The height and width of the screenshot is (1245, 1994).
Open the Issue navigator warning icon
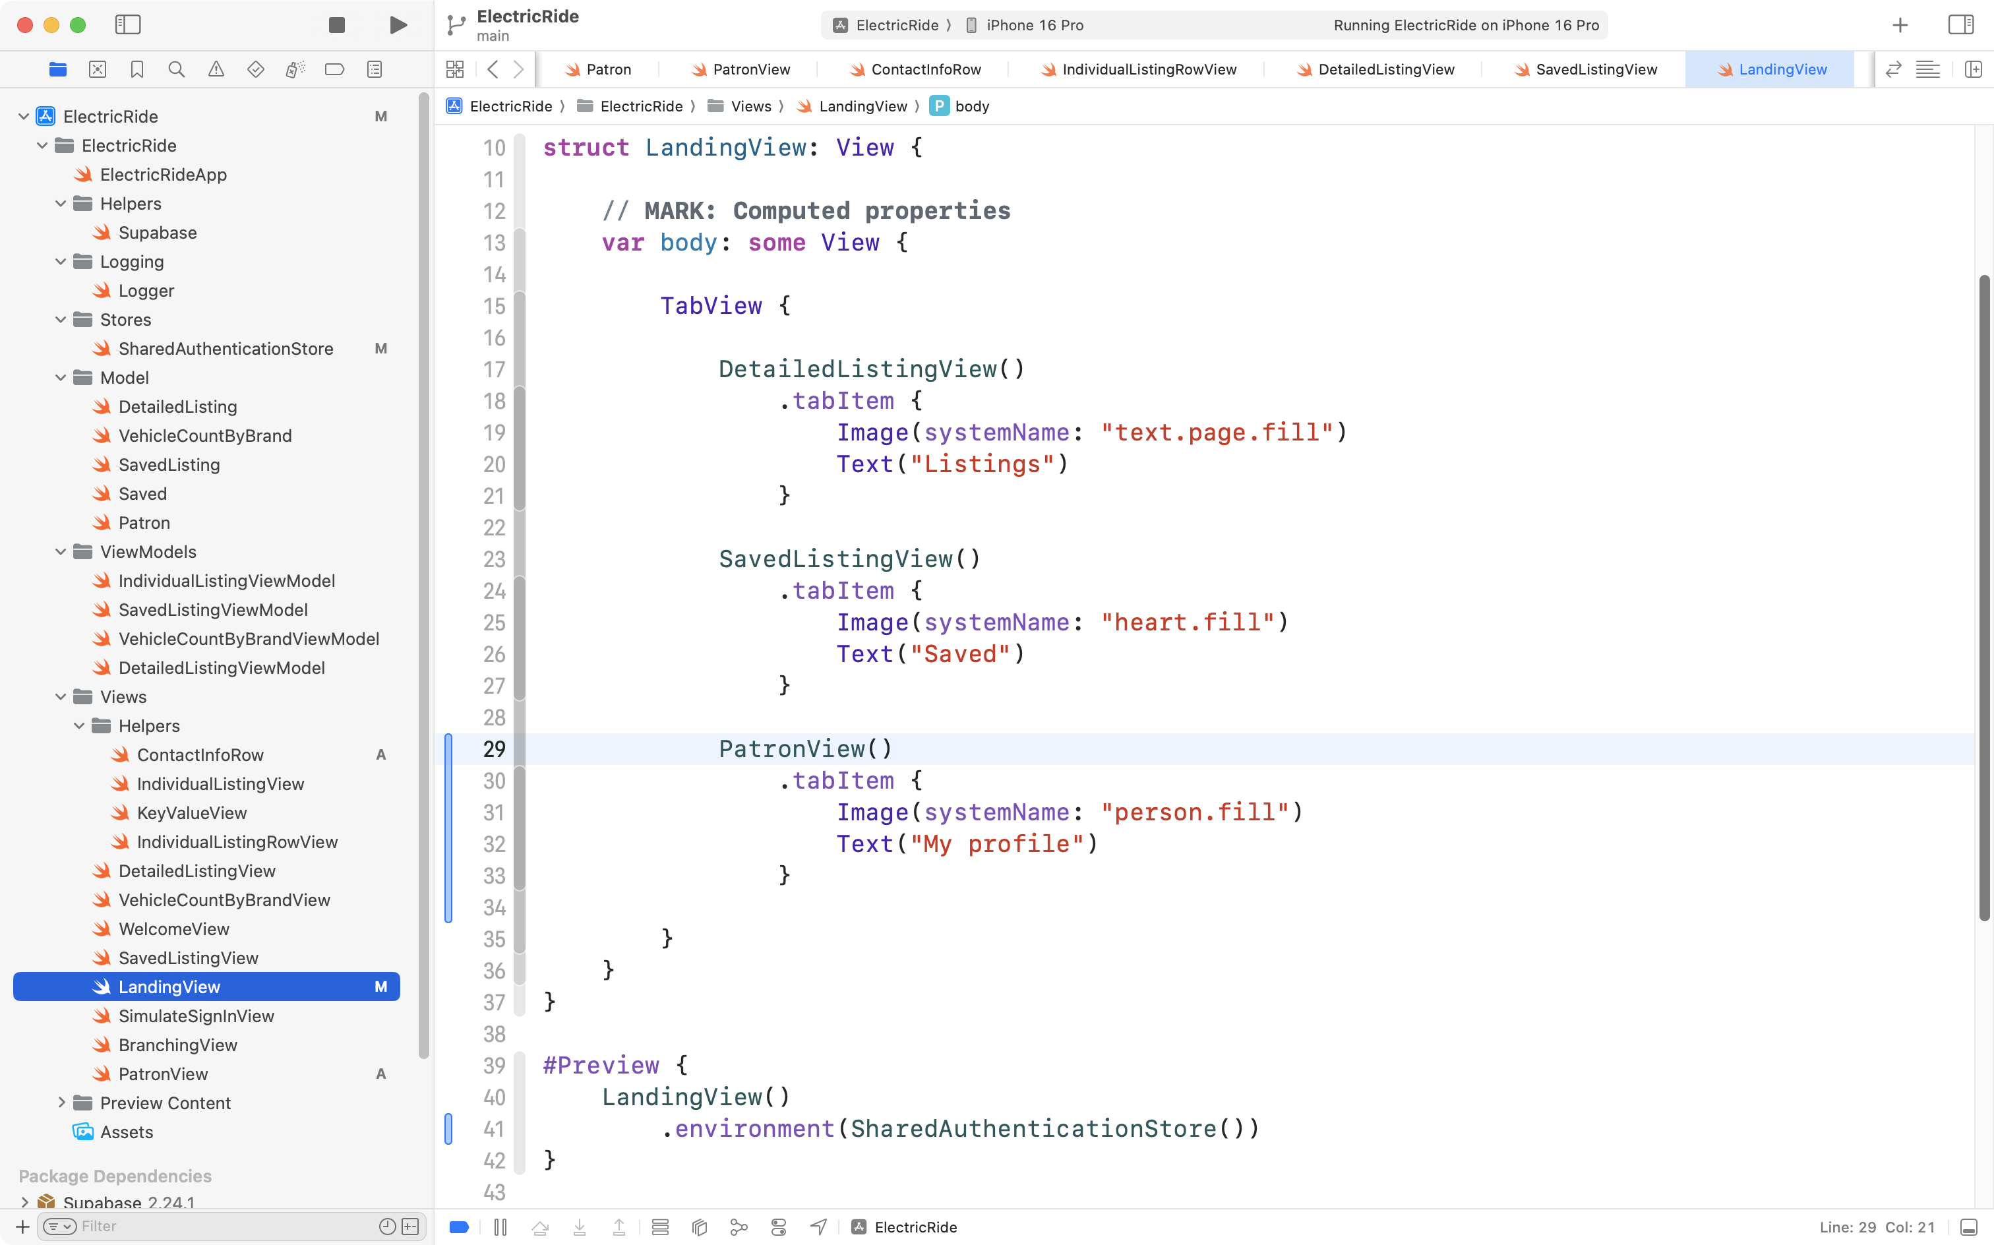(216, 69)
